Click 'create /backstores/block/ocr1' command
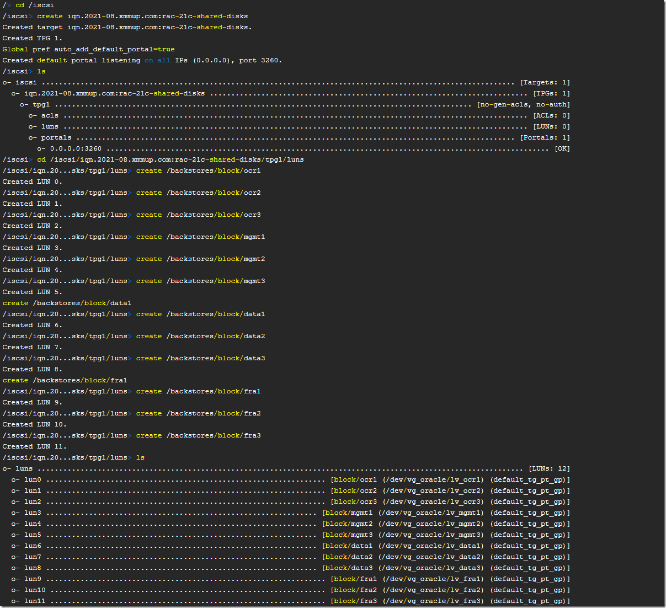This screenshot has height=608, width=666. tap(198, 170)
